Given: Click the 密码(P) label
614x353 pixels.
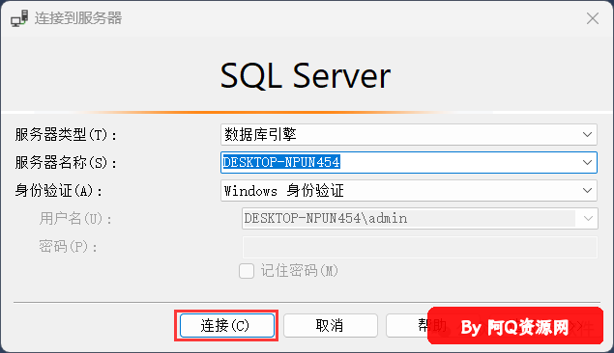Looking at the screenshot, I should [x=68, y=247].
